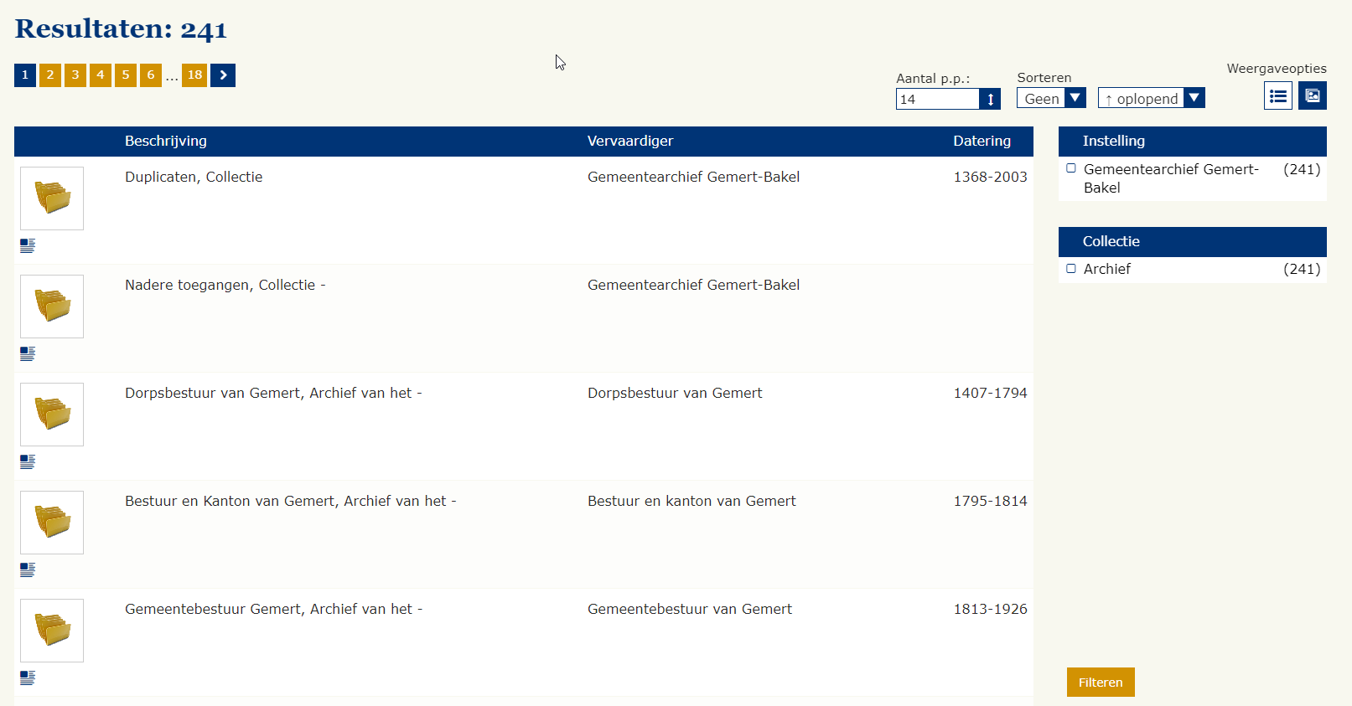Screen dimensions: 1352x706
Task: Click Vervaardiger text Bestuur en kanton van Gemert
Action: [x=692, y=501]
